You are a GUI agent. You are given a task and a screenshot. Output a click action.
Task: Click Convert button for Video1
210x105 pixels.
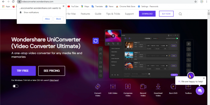174,46
